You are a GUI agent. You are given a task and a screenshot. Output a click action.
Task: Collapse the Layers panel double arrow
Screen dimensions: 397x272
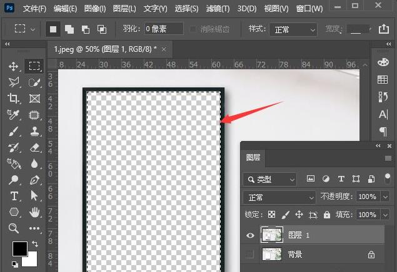click(378, 146)
